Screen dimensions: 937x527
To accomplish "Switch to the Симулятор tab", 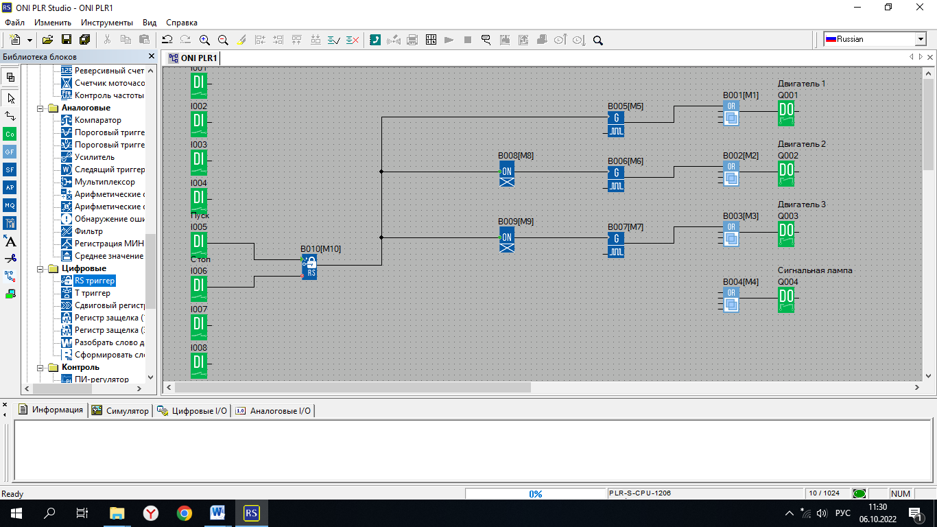I will [121, 410].
